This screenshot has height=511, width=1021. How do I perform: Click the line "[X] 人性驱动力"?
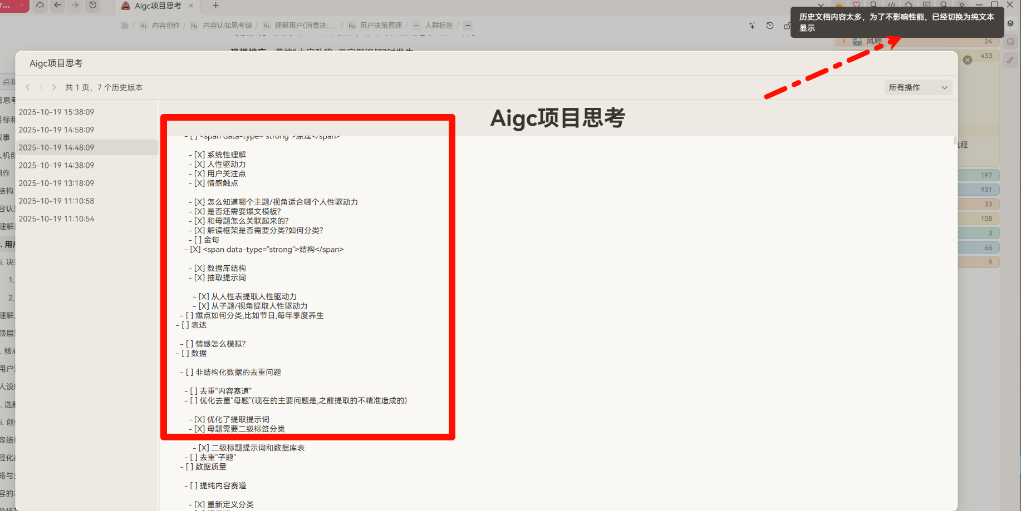point(217,164)
